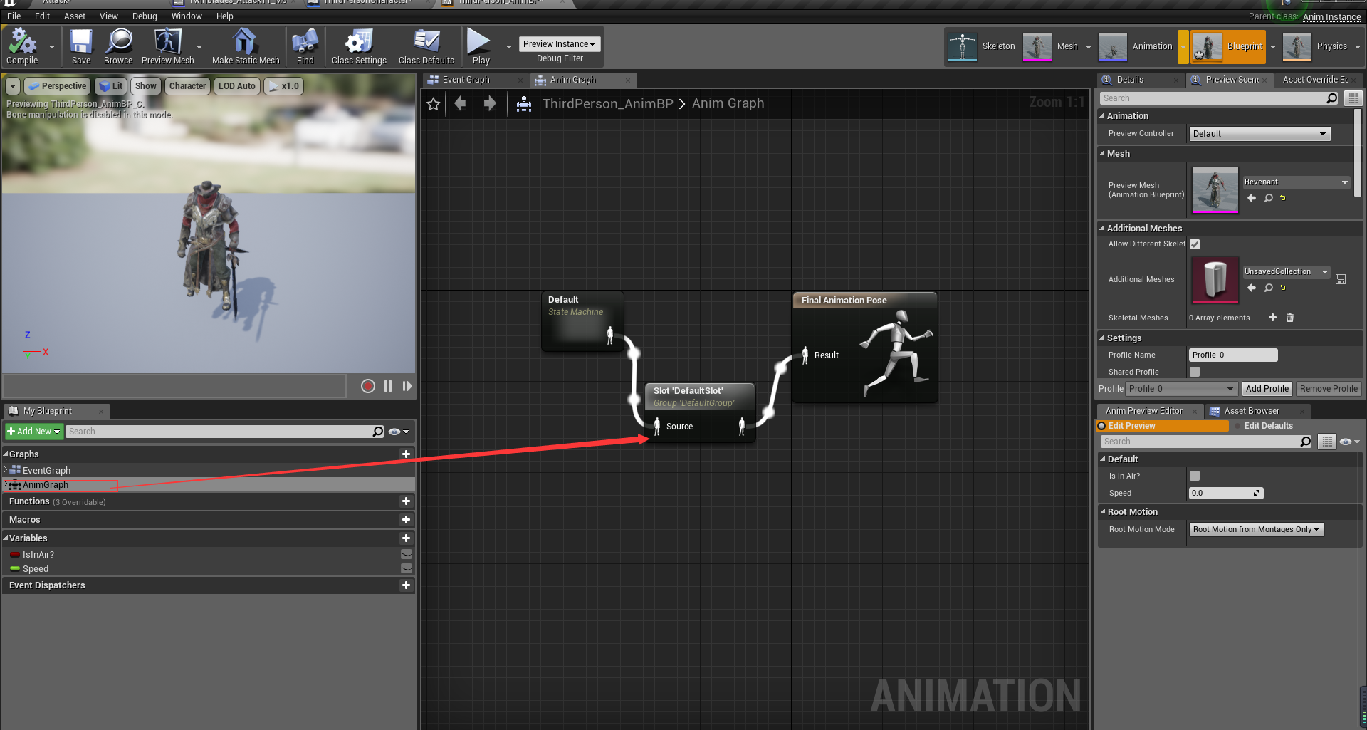Add a new variable with plus icon
Viewport: 1367px width, 730px height.
pyautogui.click(x=406, y=538)
